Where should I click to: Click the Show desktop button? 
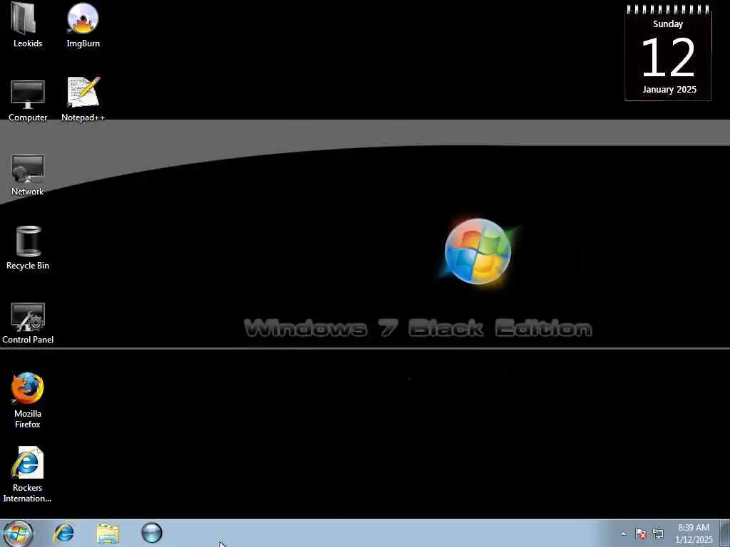tap(725, 533)
